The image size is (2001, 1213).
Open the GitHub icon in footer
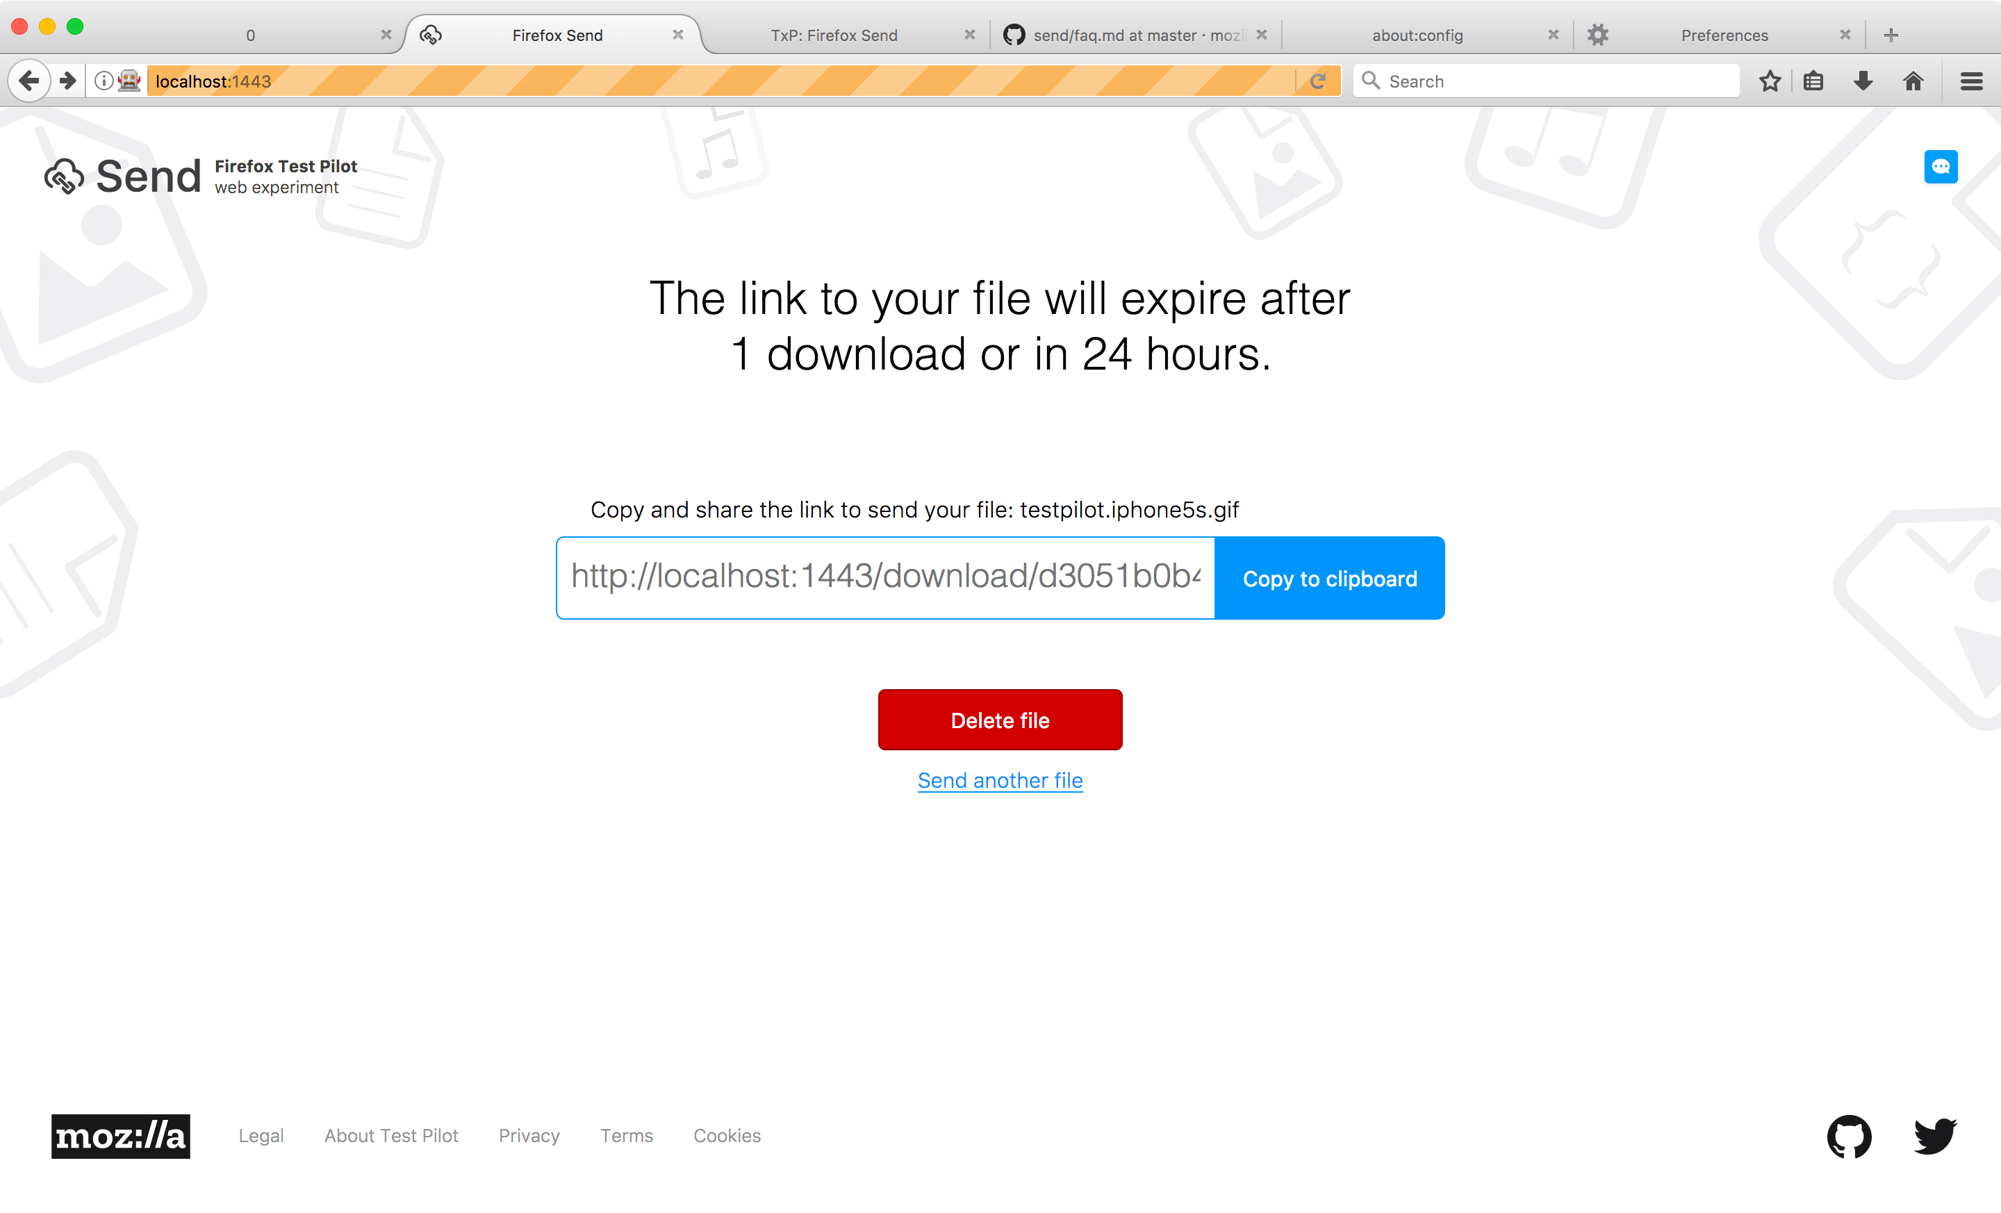tap(1849, 1136)
